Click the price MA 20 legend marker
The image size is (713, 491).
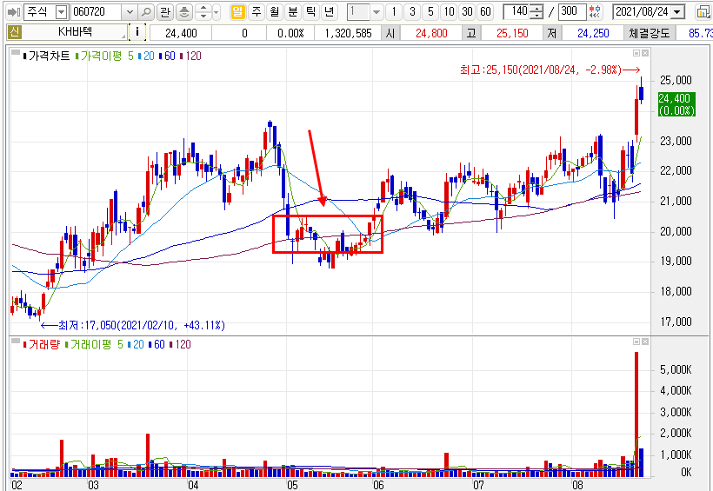pos(146,56)
